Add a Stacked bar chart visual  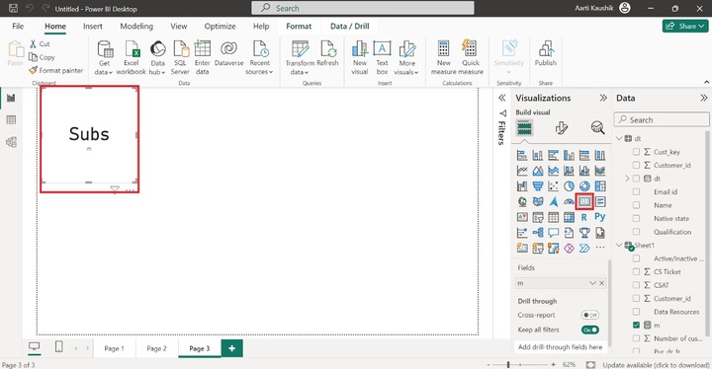522,156
